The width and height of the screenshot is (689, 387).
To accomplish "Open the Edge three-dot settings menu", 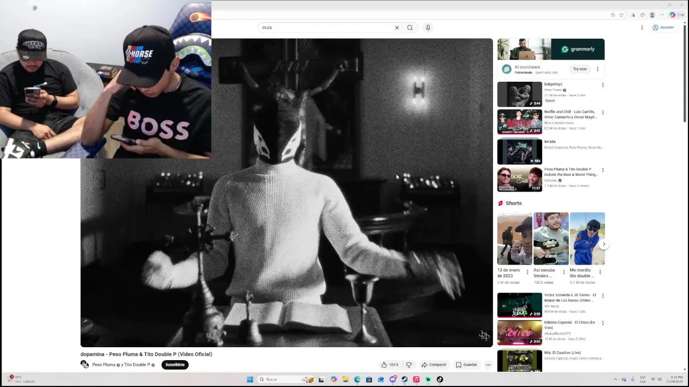I will click(662, 15).
